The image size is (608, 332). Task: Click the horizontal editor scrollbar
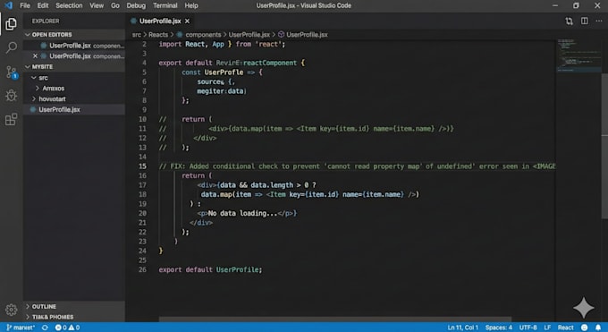(335, 319)
